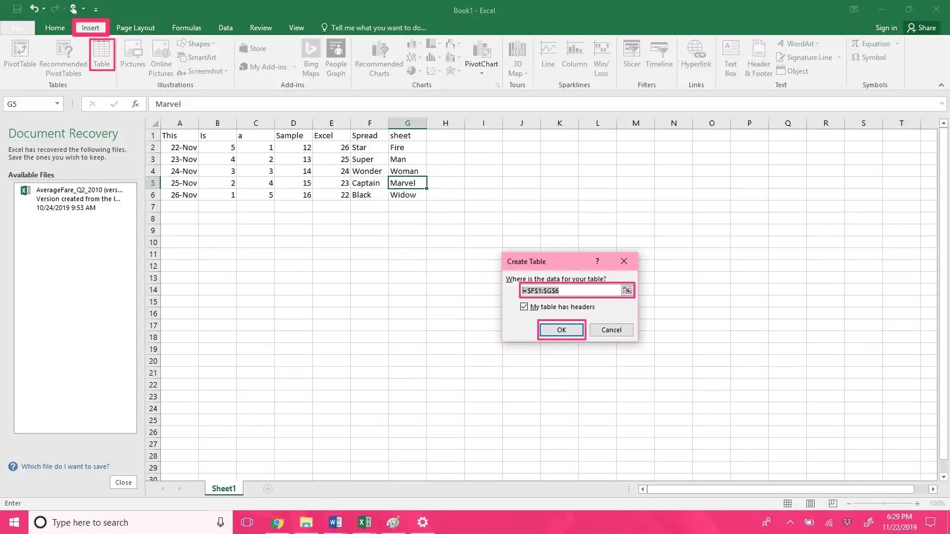Insert a Timeline filter
The height and width of the screenshot is (534, 950).
click(659, 55)
